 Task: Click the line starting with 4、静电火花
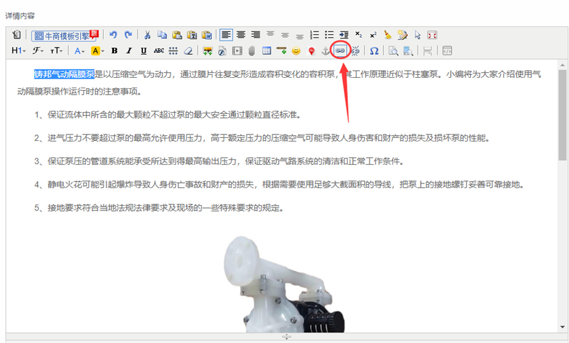tap(280, 185)
